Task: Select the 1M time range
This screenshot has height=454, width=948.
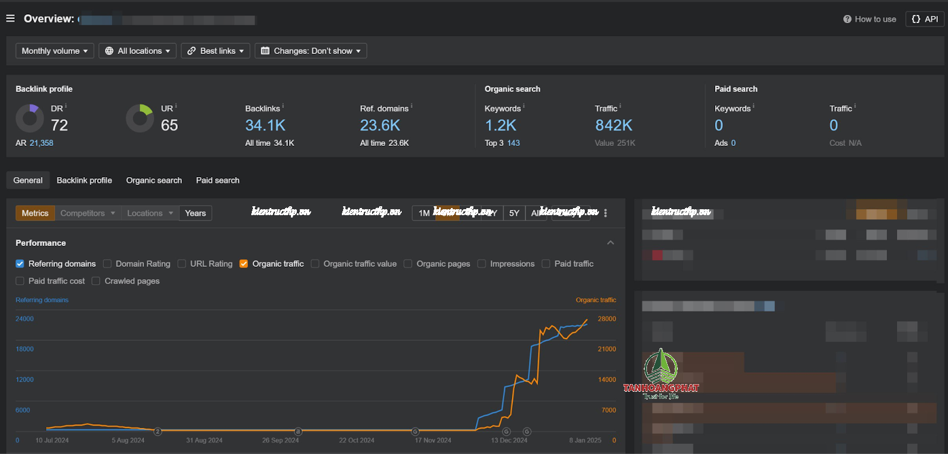Action: click(x=424, y=213)
